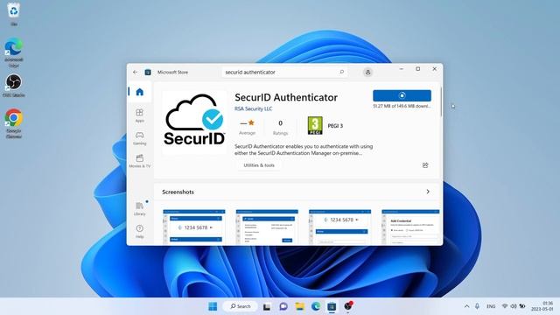560x315 pixels.
Task: Open File Explorer from the taskbar
Action: click(300, 306)
